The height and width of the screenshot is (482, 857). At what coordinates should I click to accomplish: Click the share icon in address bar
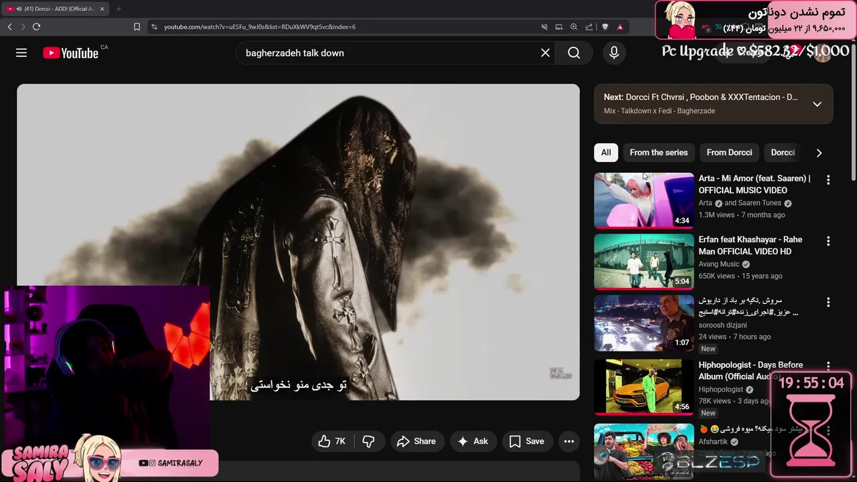coord(589,27)
